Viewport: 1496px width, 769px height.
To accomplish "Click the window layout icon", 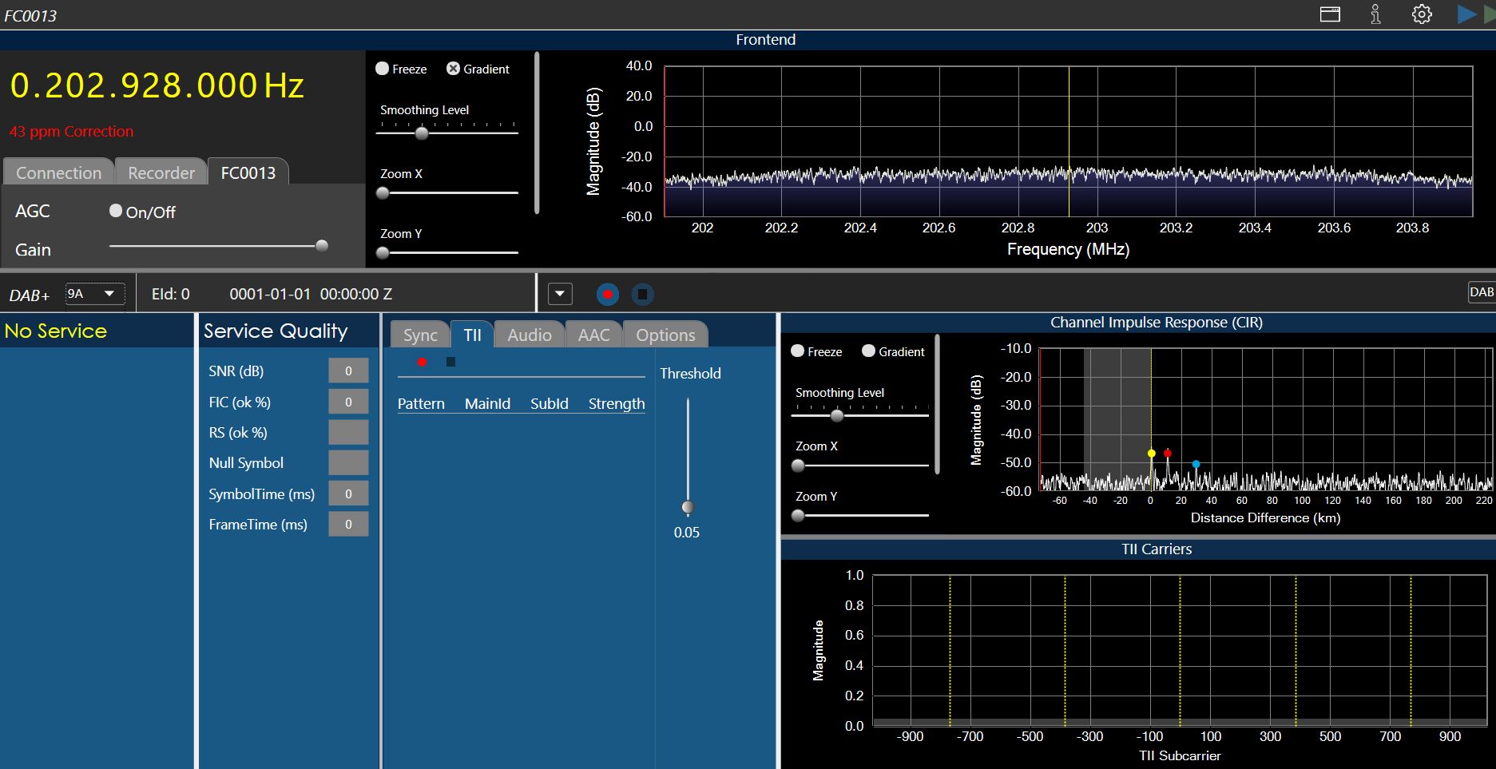I will pyautogui.click(x=1330, y=14).
